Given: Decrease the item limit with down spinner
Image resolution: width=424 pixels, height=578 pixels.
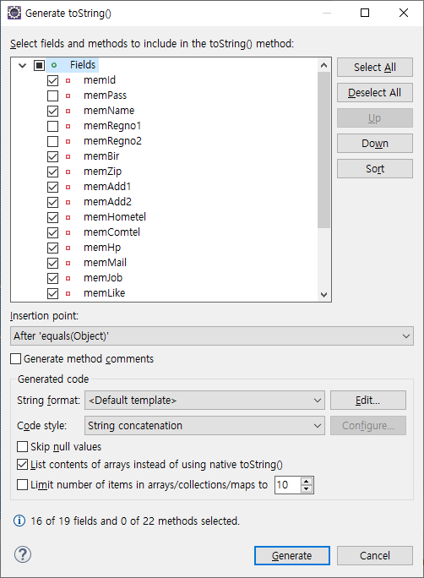Looking at the screenshot, I should tap(307, 488).
